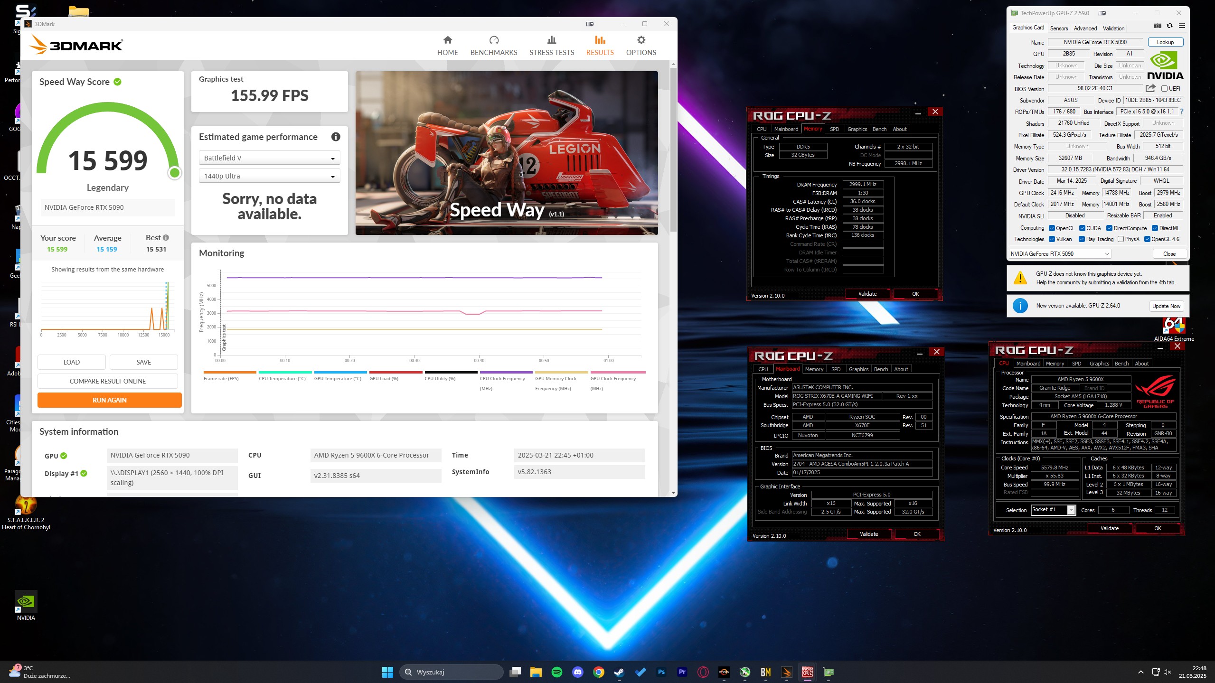Click the GPU Clock Frequency legend color

point(618,373)
